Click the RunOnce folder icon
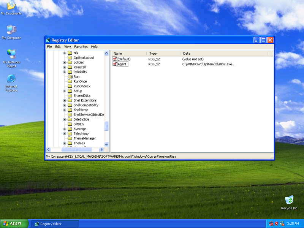The width and height of the screenshot is (304, 228). click(70, 81)
